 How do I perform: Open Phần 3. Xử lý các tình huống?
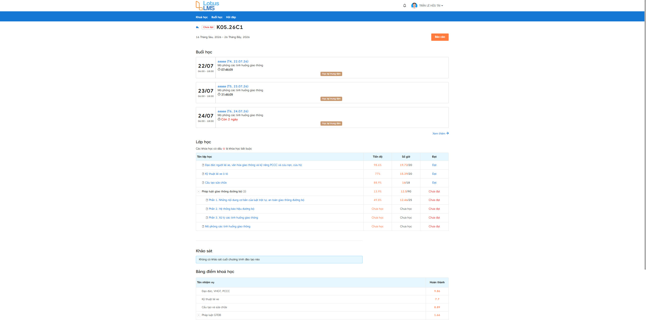click(233, 218)
